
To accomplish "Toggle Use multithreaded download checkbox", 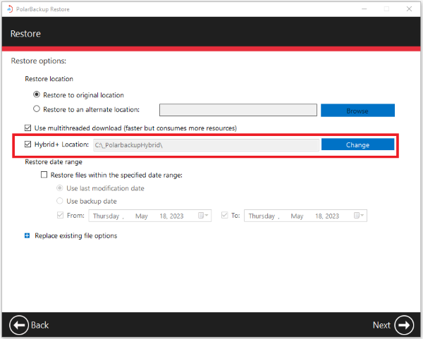I will (28, 128).
